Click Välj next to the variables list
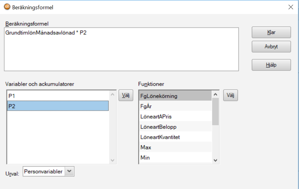The image size is (299, 189). pyautogui.click(x=126, y=95)
